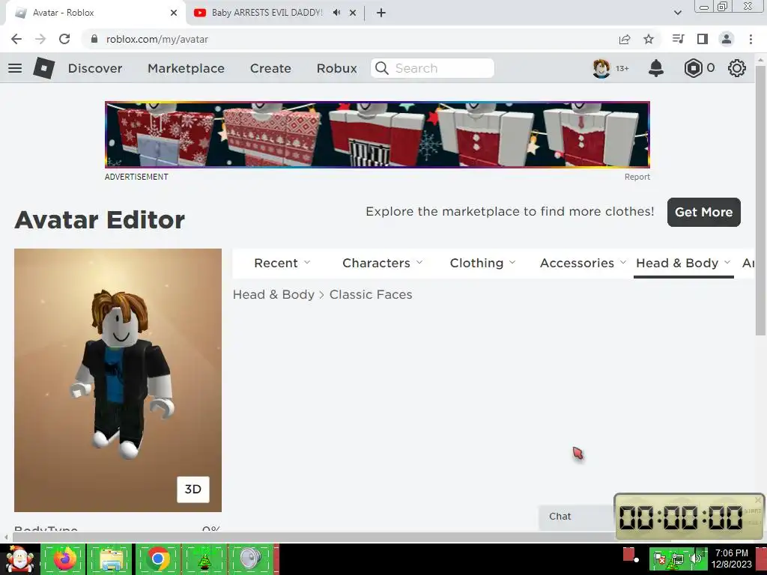Open the notifications bell
Screen dimensions: 767x575
[x=656, y=68]
